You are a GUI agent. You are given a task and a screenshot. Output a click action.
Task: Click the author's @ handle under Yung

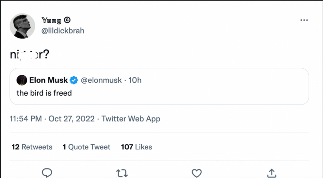[63, 31]
